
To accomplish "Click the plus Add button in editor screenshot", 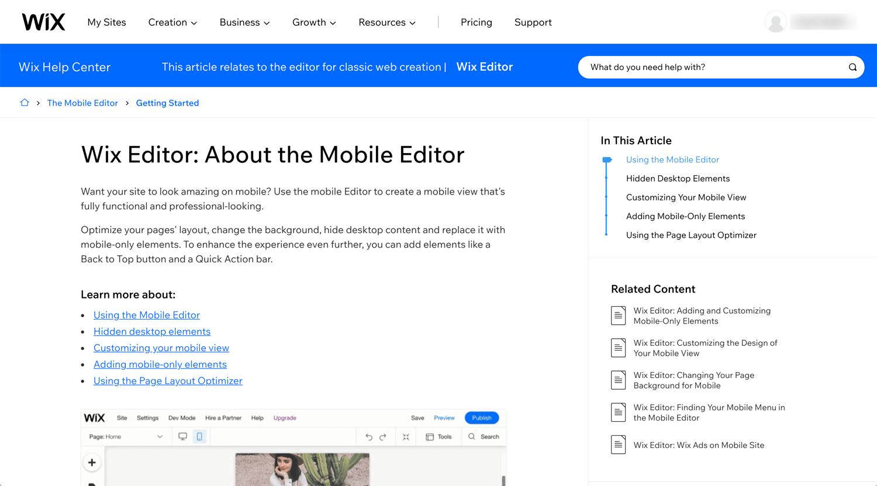I will pos(92,463).
